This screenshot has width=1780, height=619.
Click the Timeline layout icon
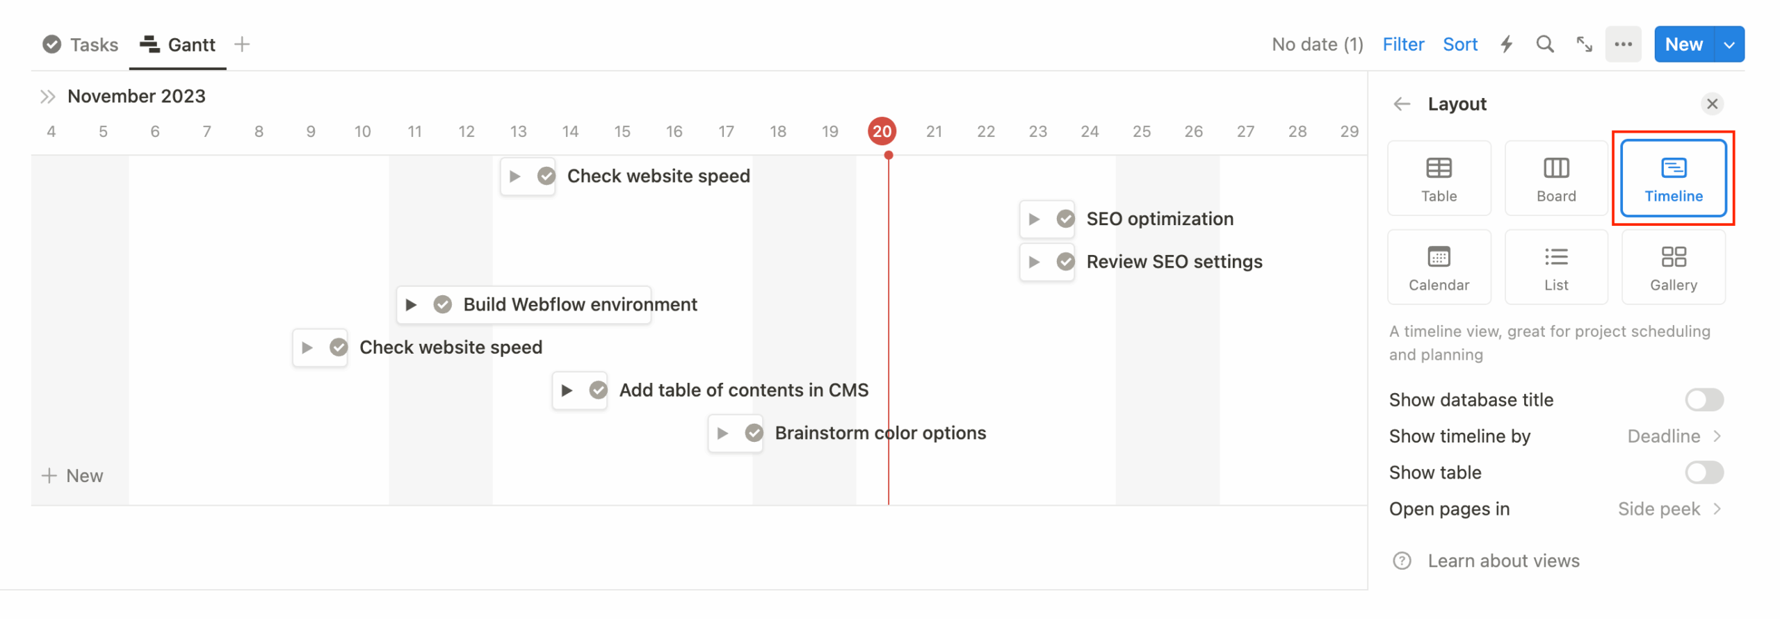pyautogui.click(x=1674, y=178)
